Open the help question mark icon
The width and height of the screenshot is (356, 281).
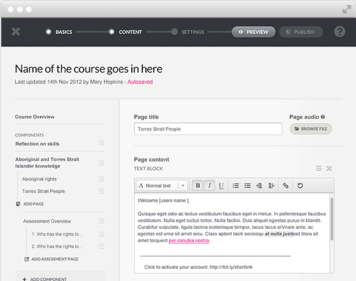(x=340, y=32)
